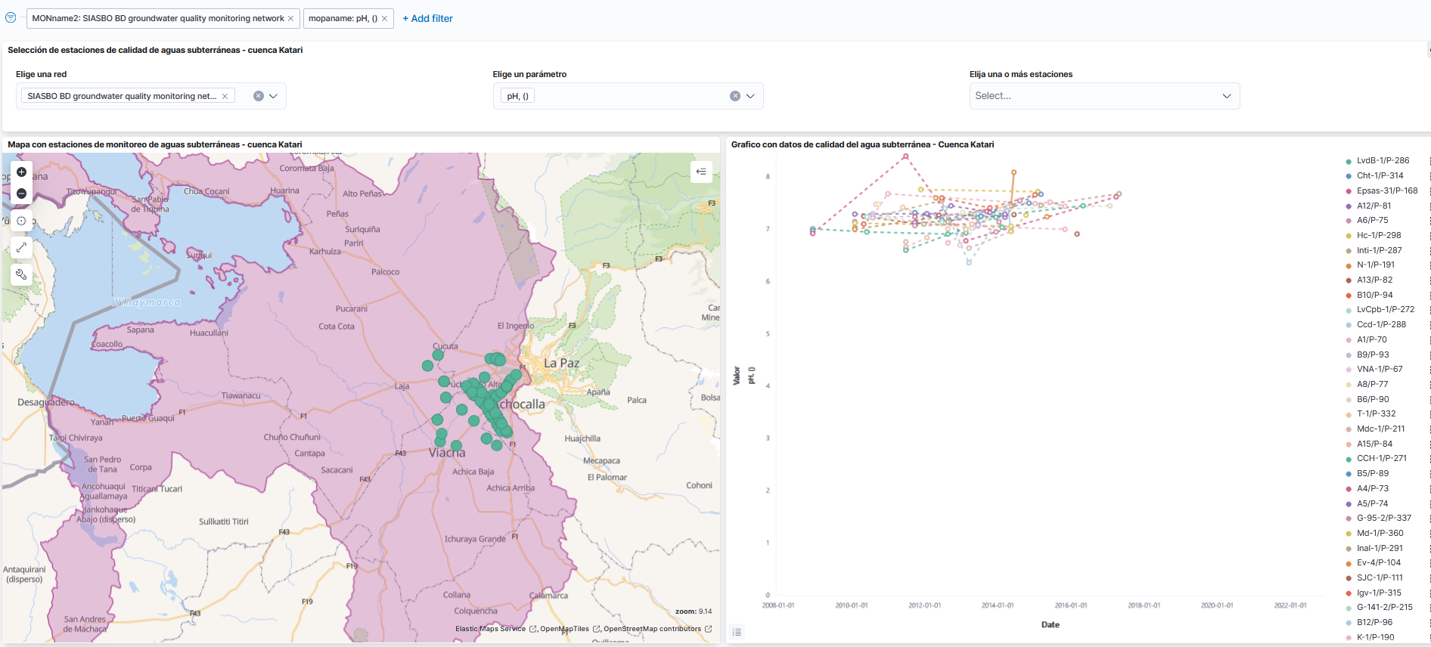This screenshot has width=1431, height=647.
Task: Click the MONname2 filter pill
Action: click(x=157, y=18)
